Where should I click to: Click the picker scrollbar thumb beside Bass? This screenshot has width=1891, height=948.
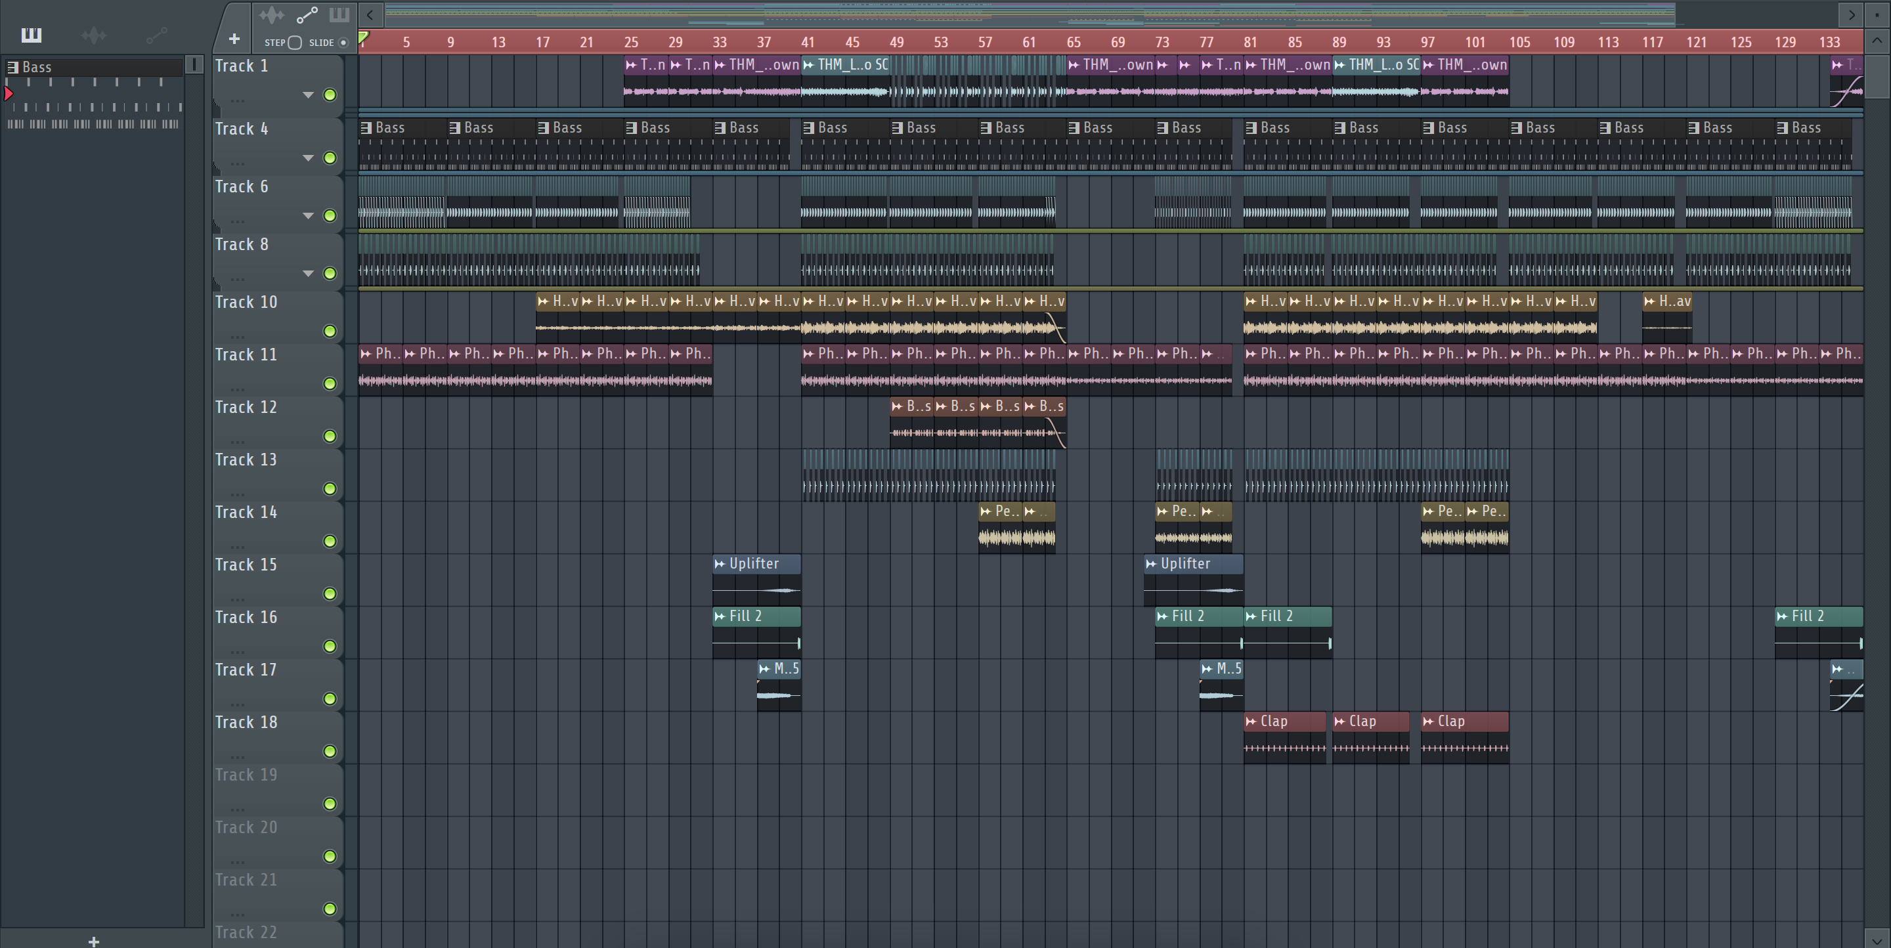point(194,64)
